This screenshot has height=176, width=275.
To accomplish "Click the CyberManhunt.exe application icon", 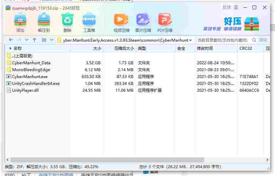I will pyautogui.click(x=9, y=77).
